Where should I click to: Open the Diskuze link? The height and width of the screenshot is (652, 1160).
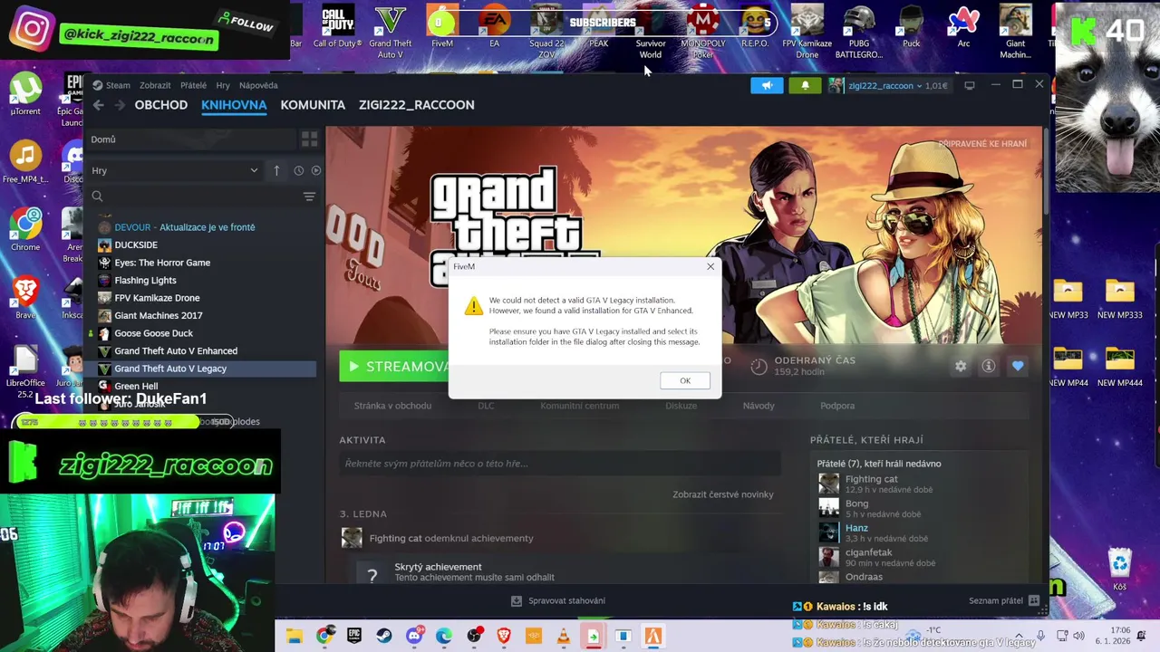681,406
